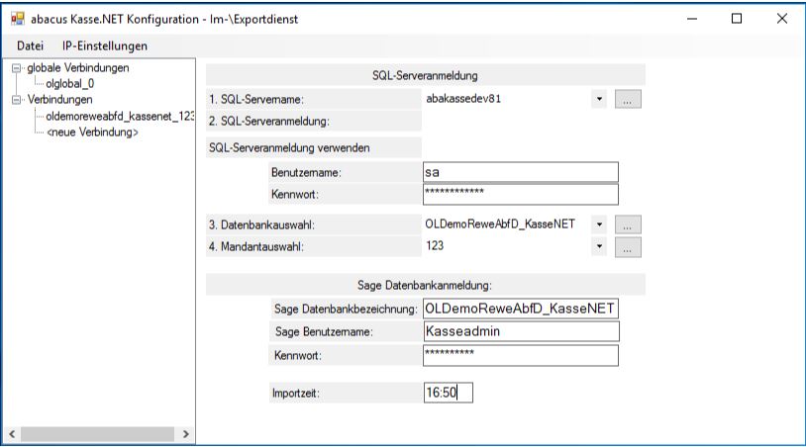Screen dimensions: 806x447
Task: Click the SQL Kennwort password field
Action: [x=520, y=194]
